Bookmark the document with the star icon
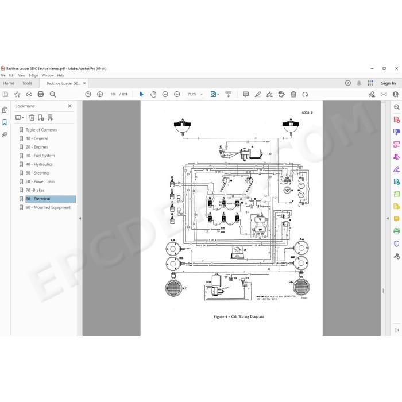The image size is (402, 402). 17,94
